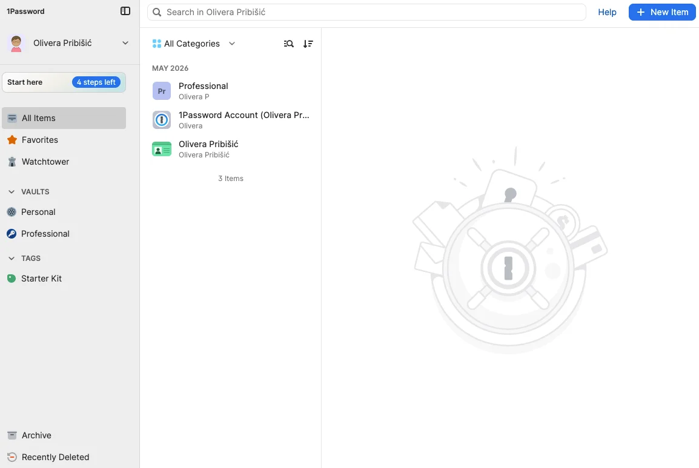Viewport: 699px width, 468px height.
Task: Open Favorites in sidebar
Action: point(64,140)
